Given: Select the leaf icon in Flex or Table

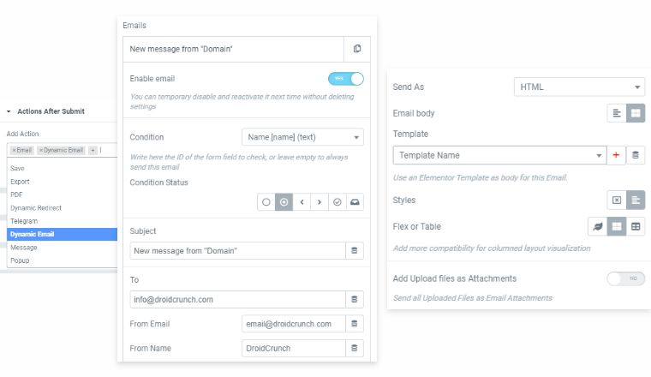Looking at the screenshot, I should click(599, 226).
